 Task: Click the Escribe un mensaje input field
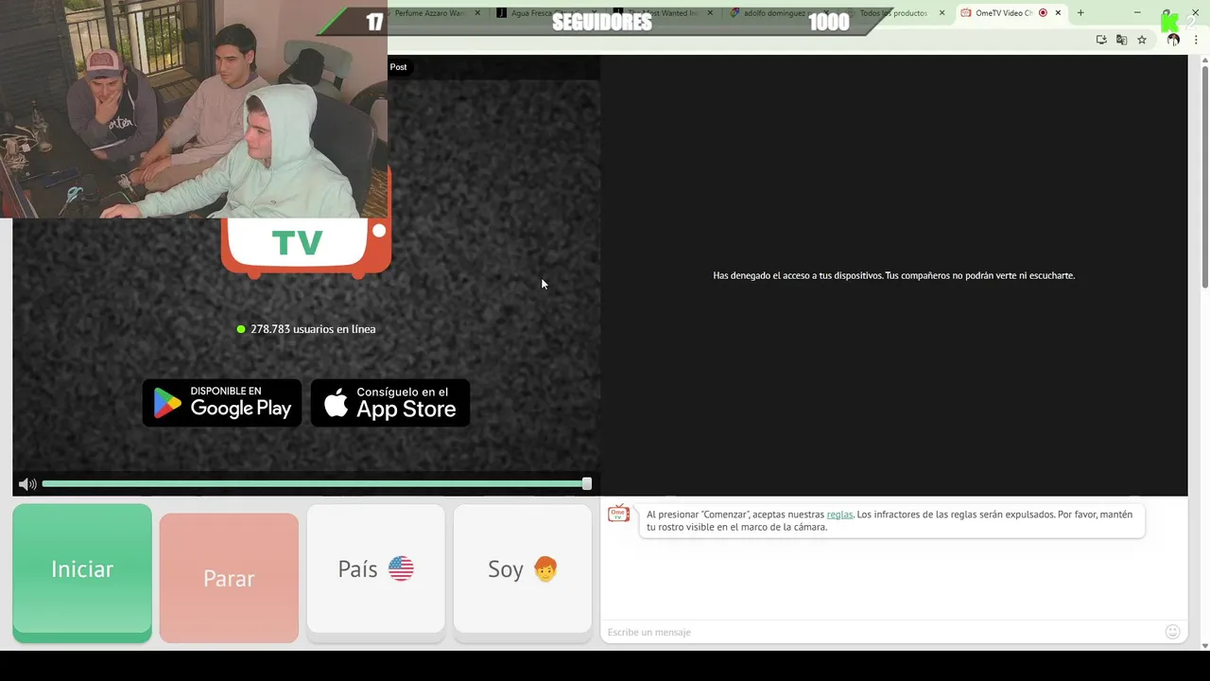(x=879, y=632)
